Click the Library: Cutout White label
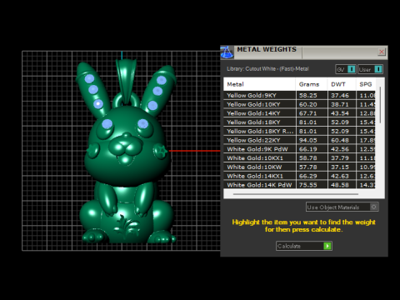Image resolution: width=400 pixels, height=300 pixels. [267, 69]
